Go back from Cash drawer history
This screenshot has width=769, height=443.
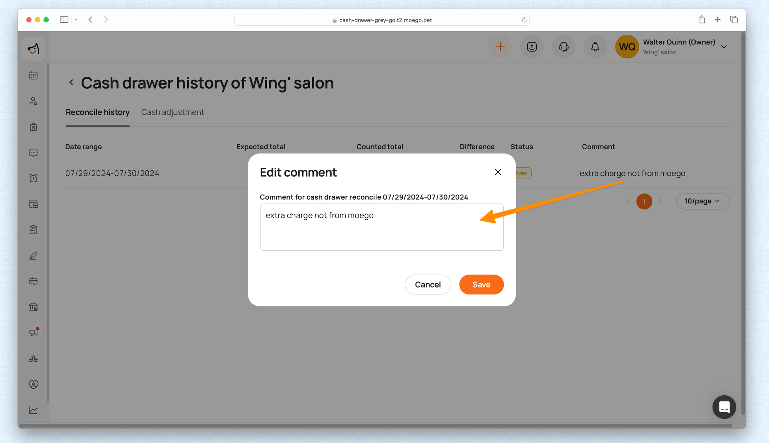pos(71,83)
